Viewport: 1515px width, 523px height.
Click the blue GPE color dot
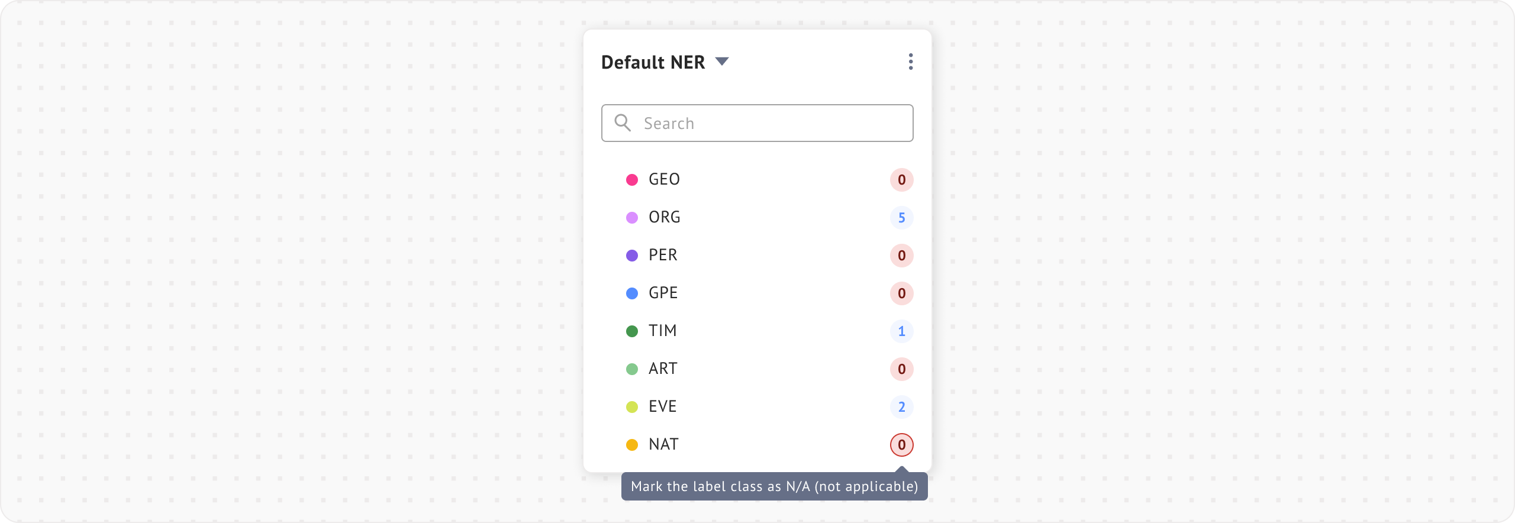pos(632,293)
